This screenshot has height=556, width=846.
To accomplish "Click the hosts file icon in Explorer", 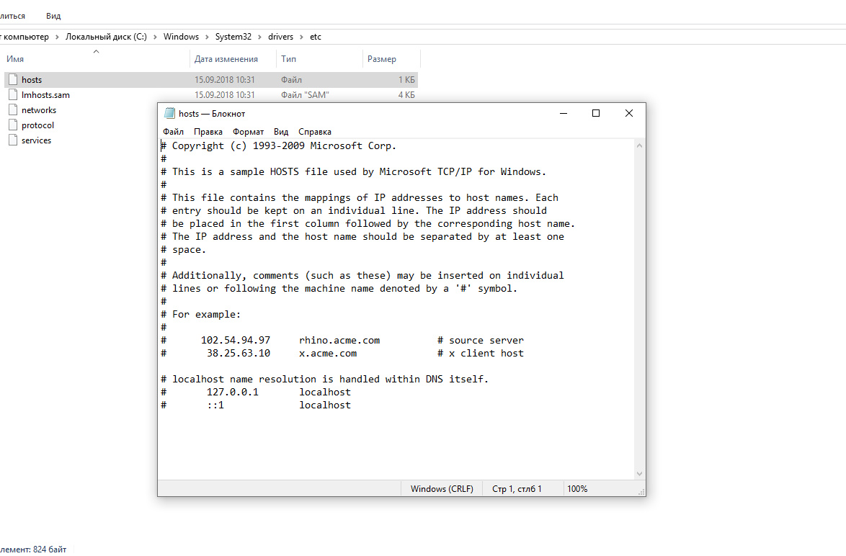I will pyautogui.click(x=12, y=80).
